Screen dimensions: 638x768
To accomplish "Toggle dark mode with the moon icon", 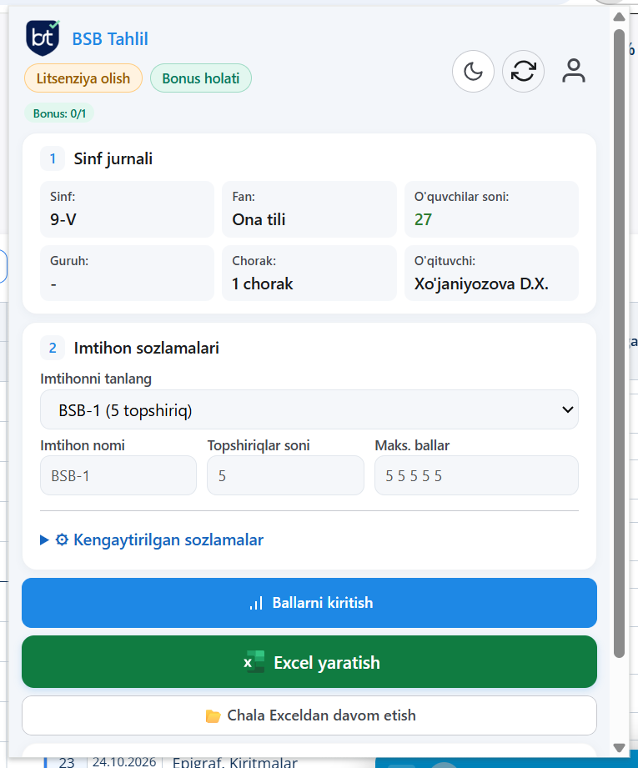I will (x=473, y=72).
